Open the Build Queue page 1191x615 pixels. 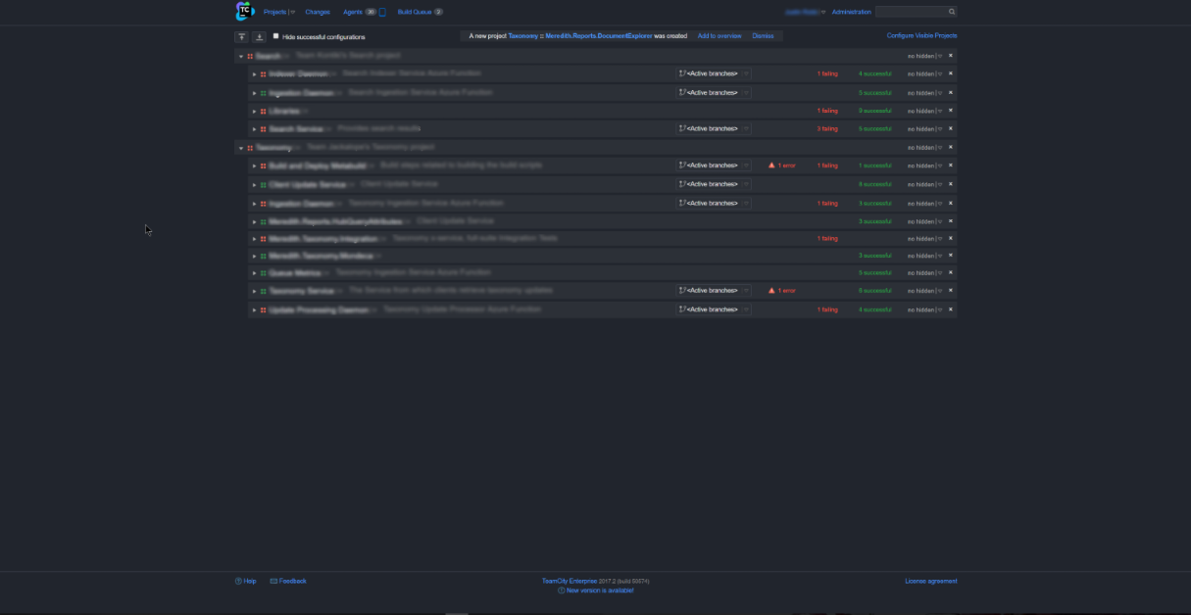click(x=414, y=12)
